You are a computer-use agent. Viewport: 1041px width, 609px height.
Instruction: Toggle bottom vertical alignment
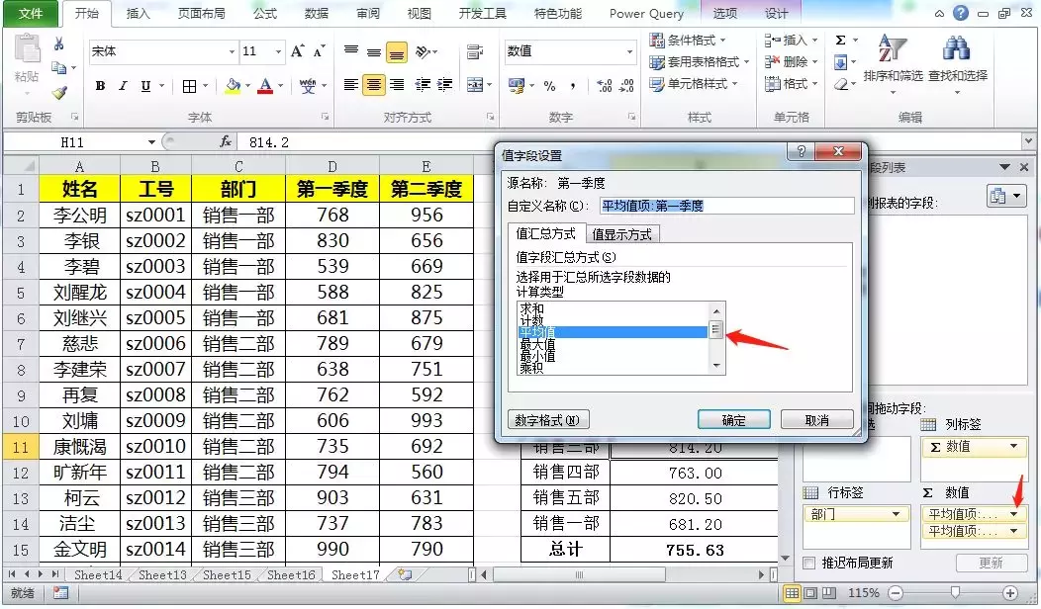click(x=397, y=51)
